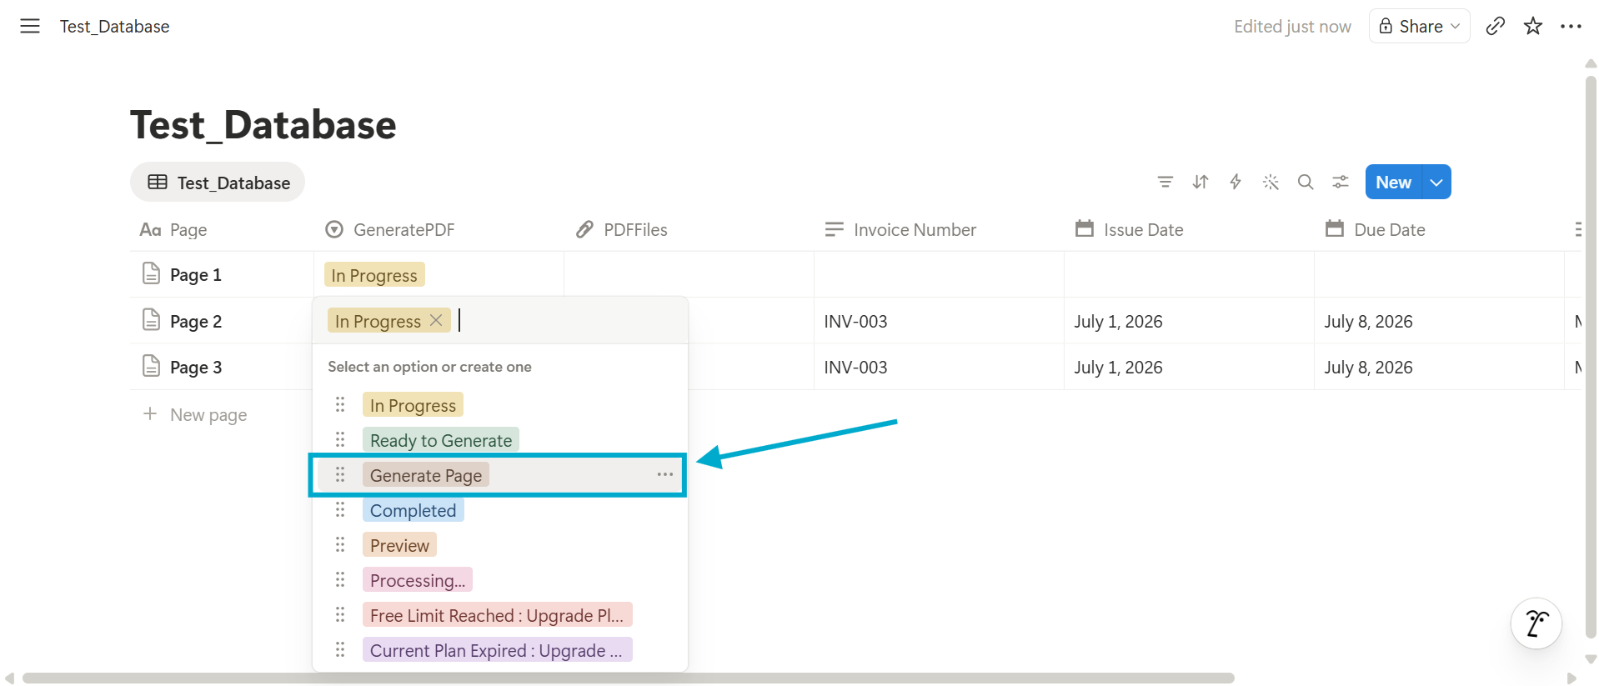The image size is (1599, 686).
Task: Click drag handle next to Preview option
Action: pyautogui.click(x=340, y=544)
